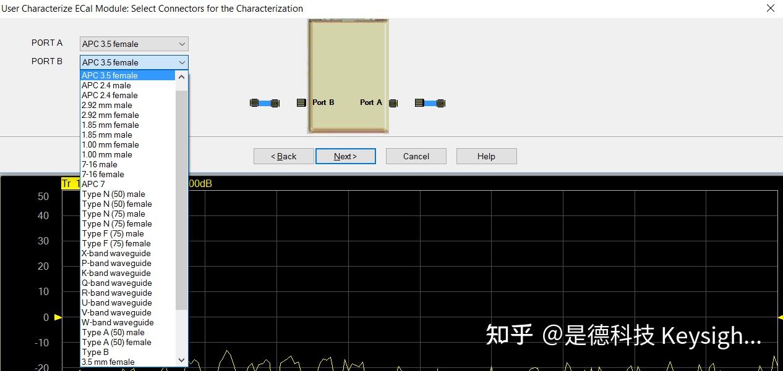The height and width of the screenshot is (371, 783).
Task: Click the left blue test cable icon
Action: click(265, 102)
